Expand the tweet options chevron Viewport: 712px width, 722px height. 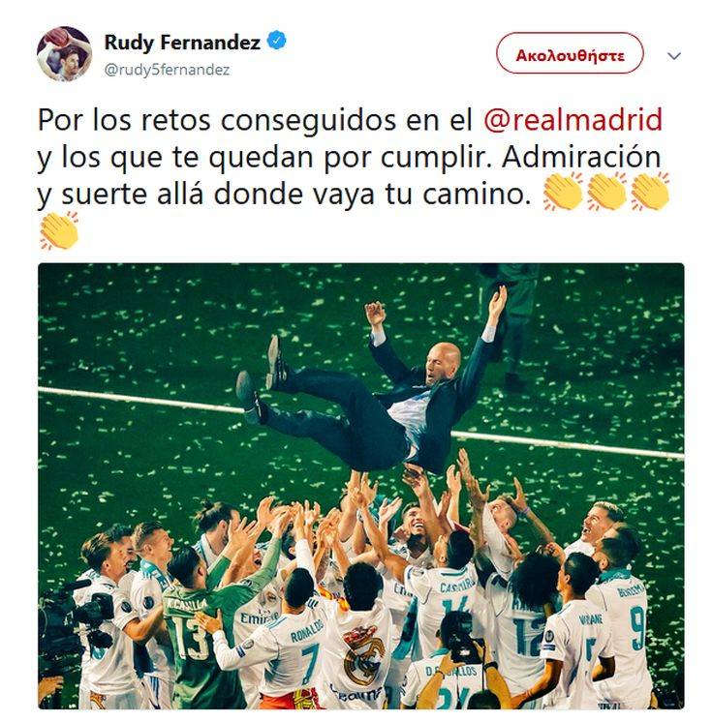coord(674,56)
